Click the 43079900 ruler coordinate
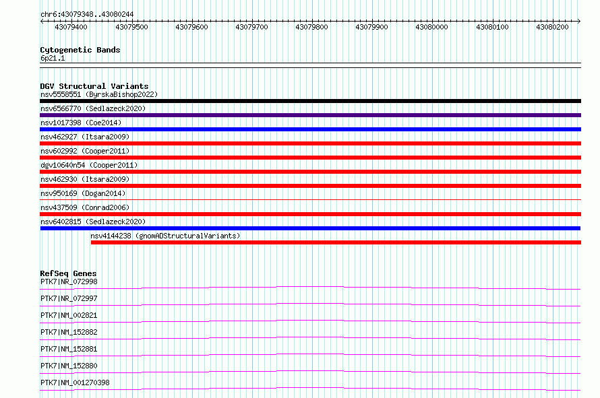600x398 pixels. [x=371, y=27]
